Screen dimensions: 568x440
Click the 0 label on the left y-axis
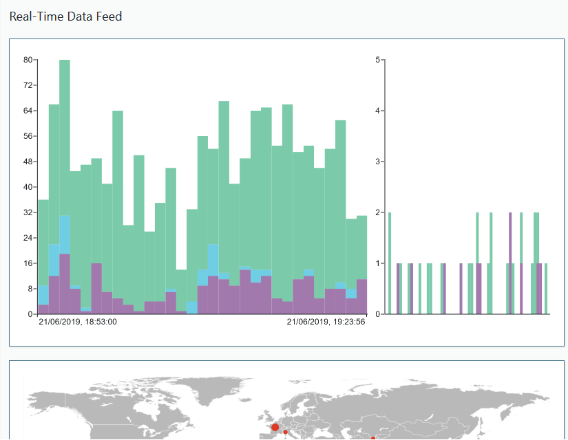(30, 314)
